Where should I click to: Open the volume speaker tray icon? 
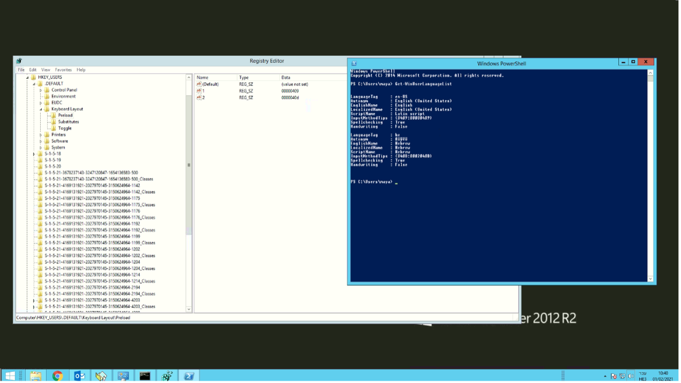coord(631,376)
